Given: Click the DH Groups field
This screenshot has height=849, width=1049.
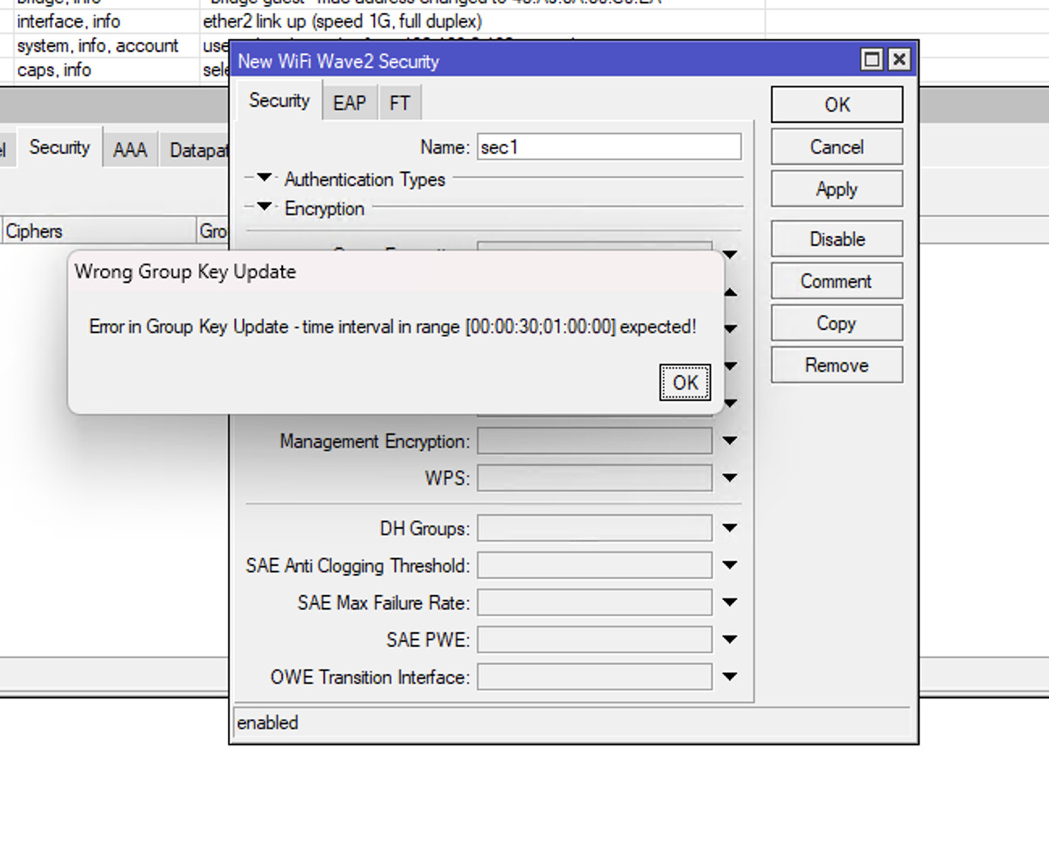Looking at the screenshot, I should pos(595,528).
